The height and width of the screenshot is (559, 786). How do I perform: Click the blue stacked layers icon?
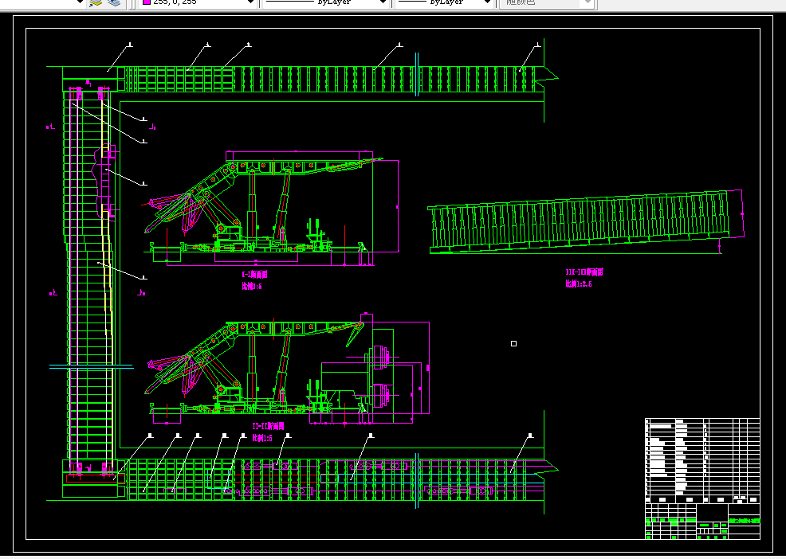coord(114,3)
